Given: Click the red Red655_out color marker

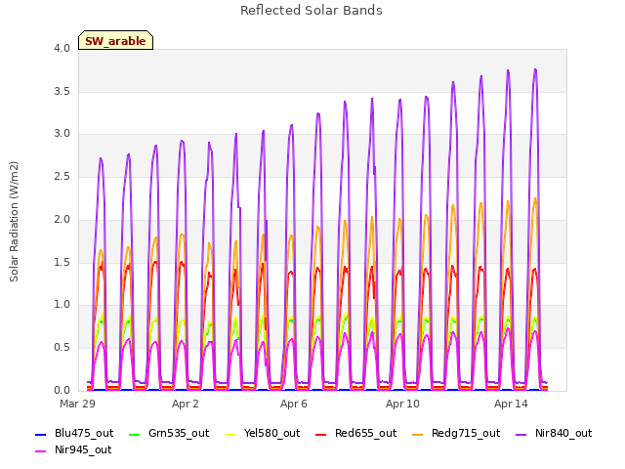Looking at the screenshot, I should [321, 434].
